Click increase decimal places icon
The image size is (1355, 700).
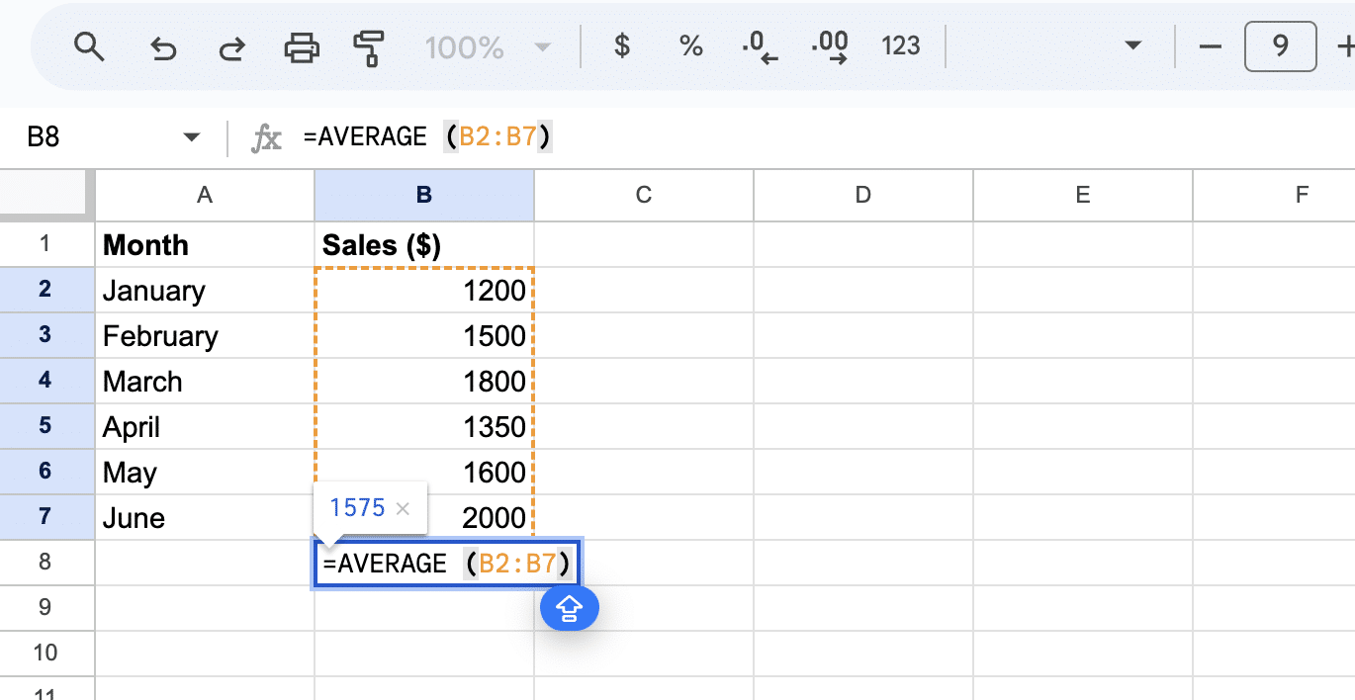829,46
